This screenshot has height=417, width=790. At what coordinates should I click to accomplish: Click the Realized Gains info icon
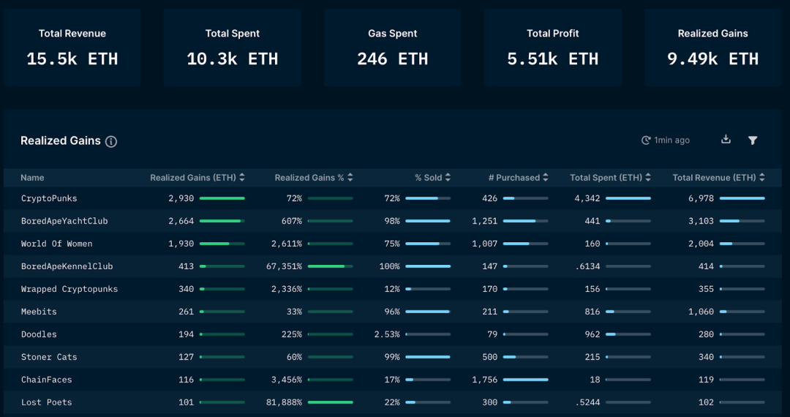click(x=111, y=141)
